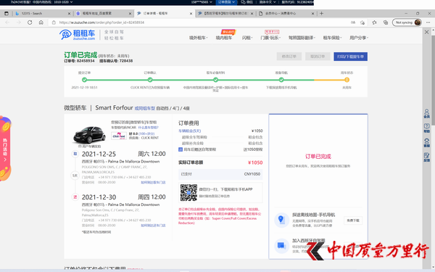Expand the 用户分享 navigation dropdown
Viewport: 435px width, 272px height.
pyautogui.click(x=359, y=38)
